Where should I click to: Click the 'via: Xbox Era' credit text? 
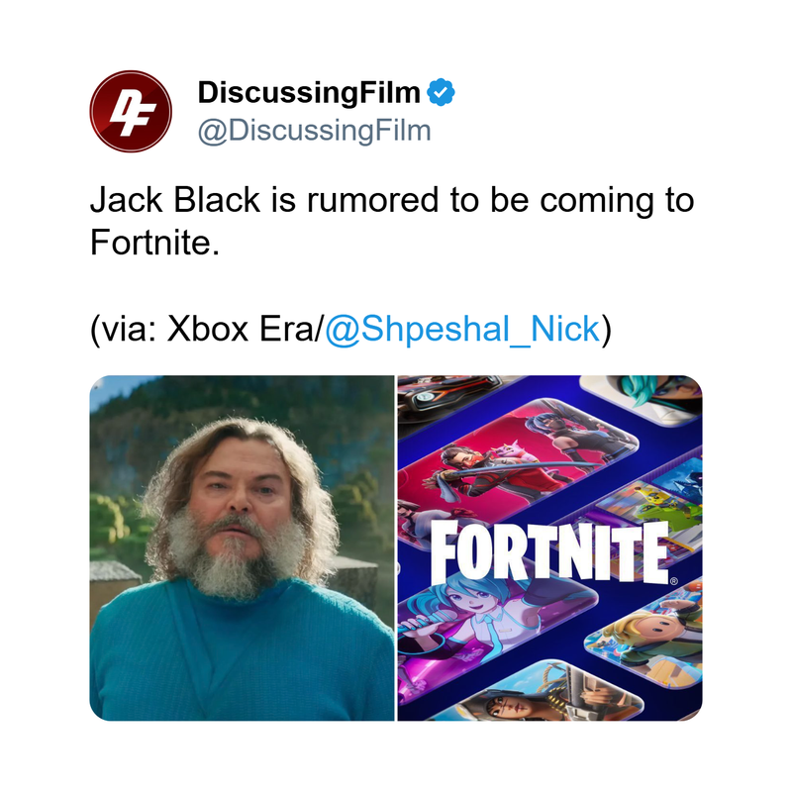(206, 329)
